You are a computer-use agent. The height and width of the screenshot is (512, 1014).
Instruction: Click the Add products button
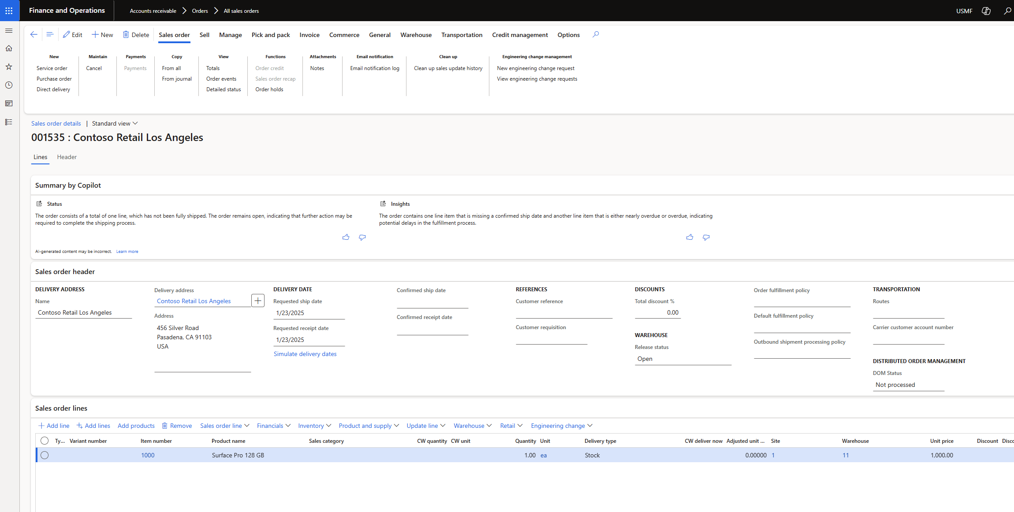click(136, 426)
